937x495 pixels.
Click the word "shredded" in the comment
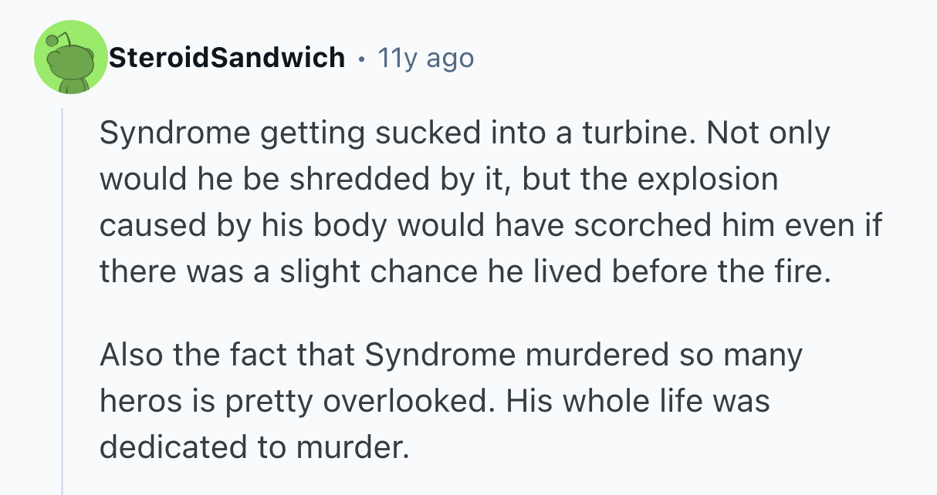click(349, 179)
